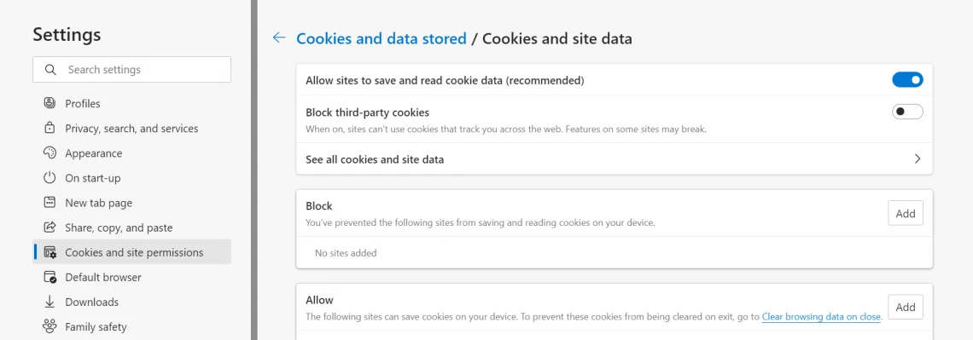Screen dimensions: 973x340
Task: Click the Default browser icon
Action: click(x=50, y=277)
